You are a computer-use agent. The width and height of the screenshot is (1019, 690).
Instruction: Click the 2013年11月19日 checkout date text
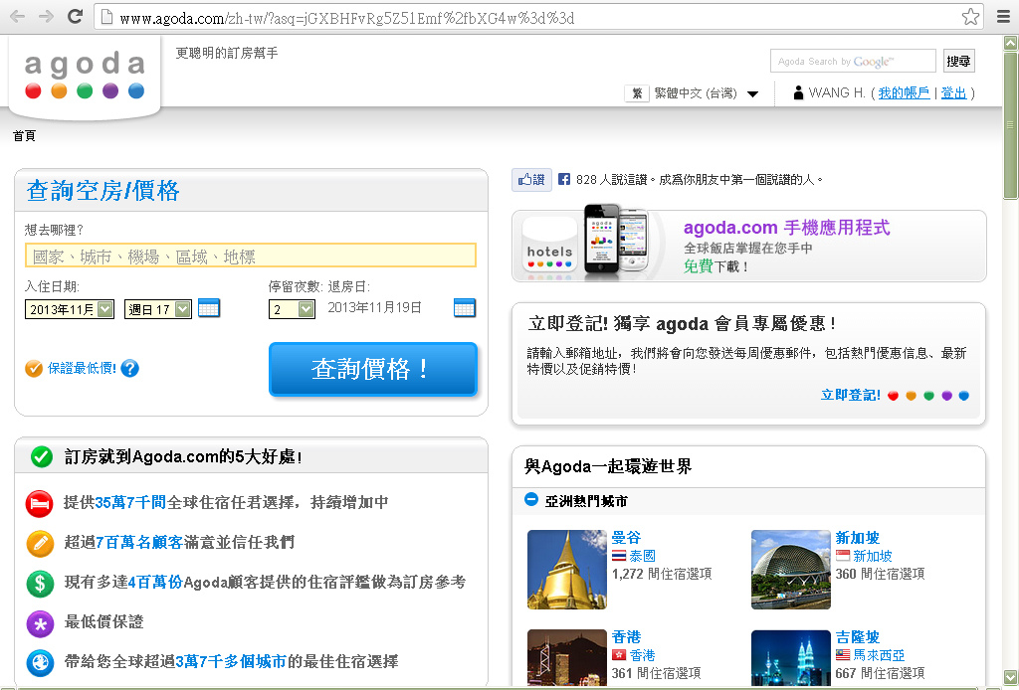tap(374, 307)
